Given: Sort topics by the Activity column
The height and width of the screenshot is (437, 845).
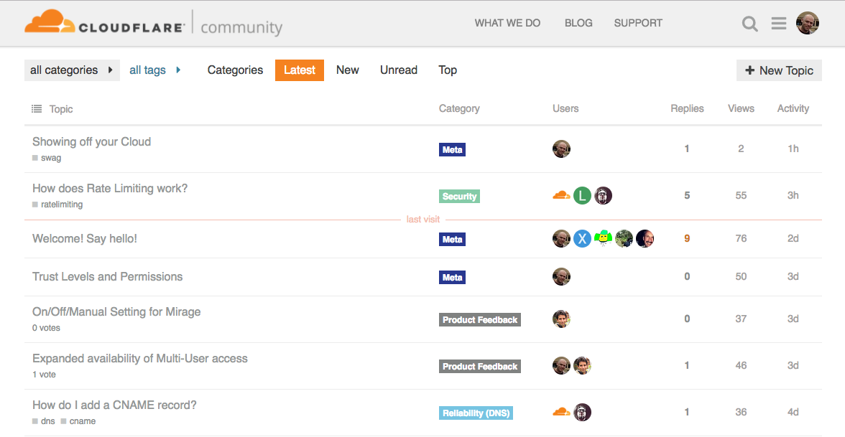Looking at the screenshot, I should click(793, 108).
